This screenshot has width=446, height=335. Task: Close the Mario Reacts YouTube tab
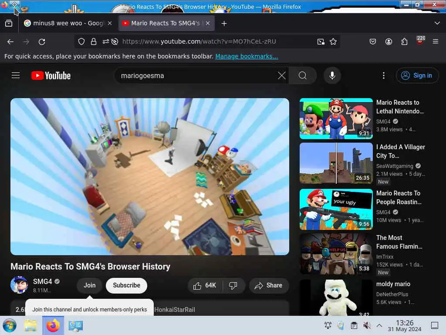(x=208, y=24)
